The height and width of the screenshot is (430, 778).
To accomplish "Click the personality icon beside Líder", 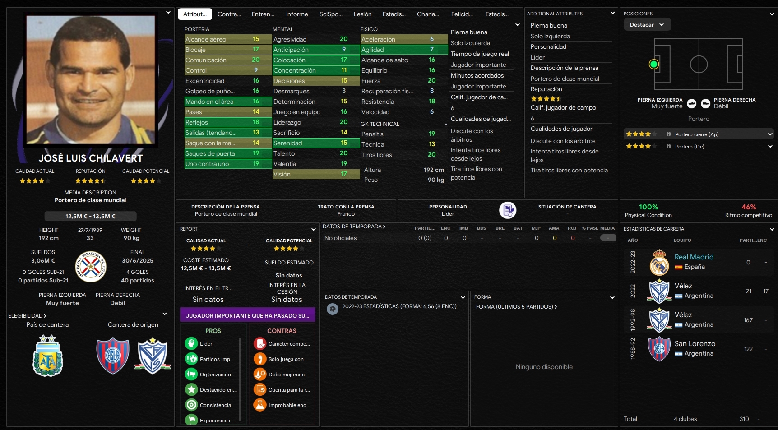I will coord(508,210).
